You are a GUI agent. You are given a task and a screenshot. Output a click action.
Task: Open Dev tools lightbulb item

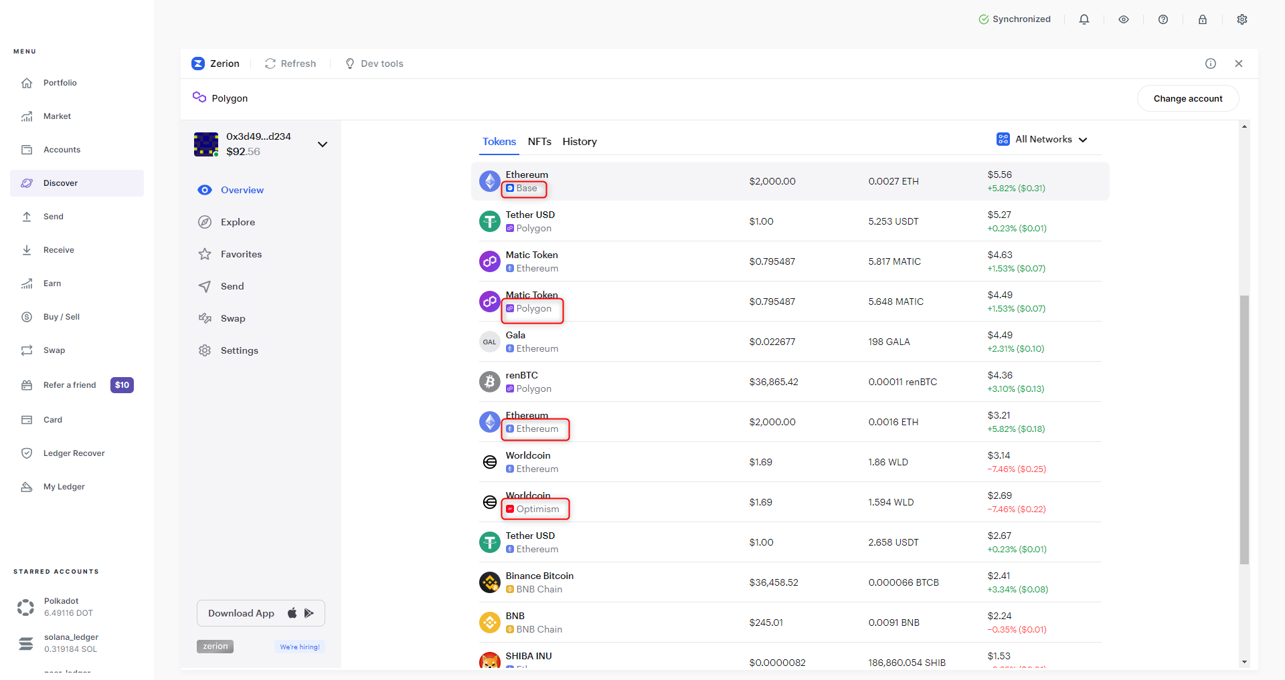(x=374, y=64)
